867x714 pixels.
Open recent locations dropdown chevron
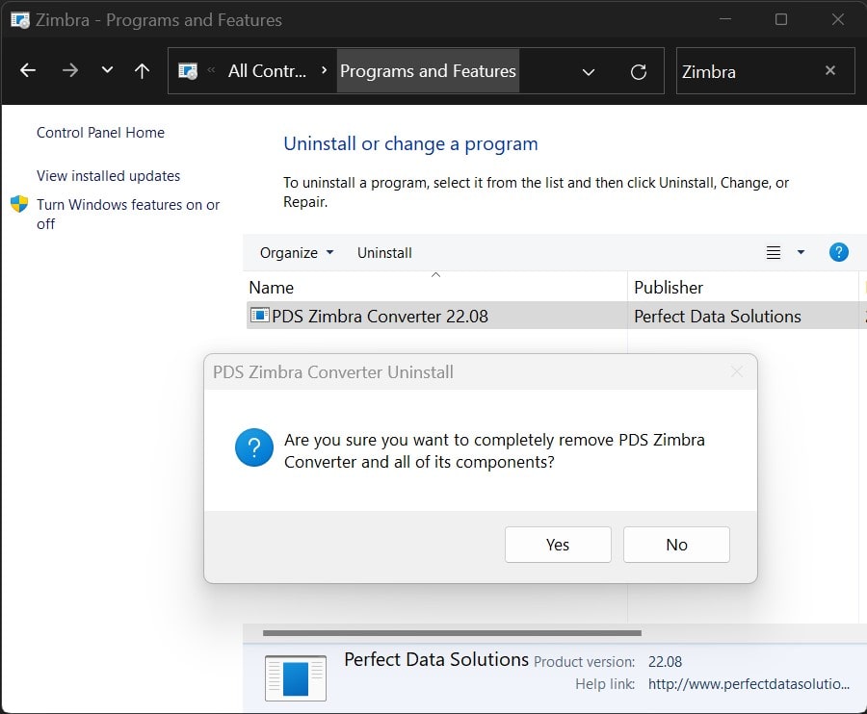107,69
